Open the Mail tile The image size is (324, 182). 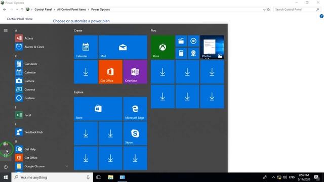[123, 47]
